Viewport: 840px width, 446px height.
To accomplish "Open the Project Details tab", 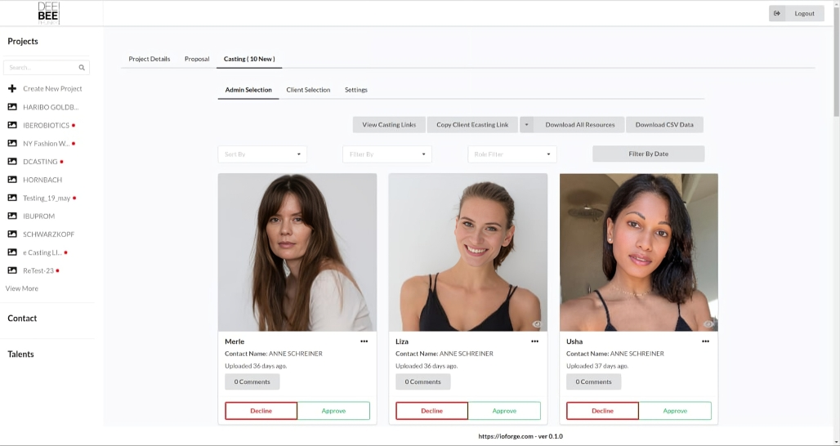I will point(150,59).
